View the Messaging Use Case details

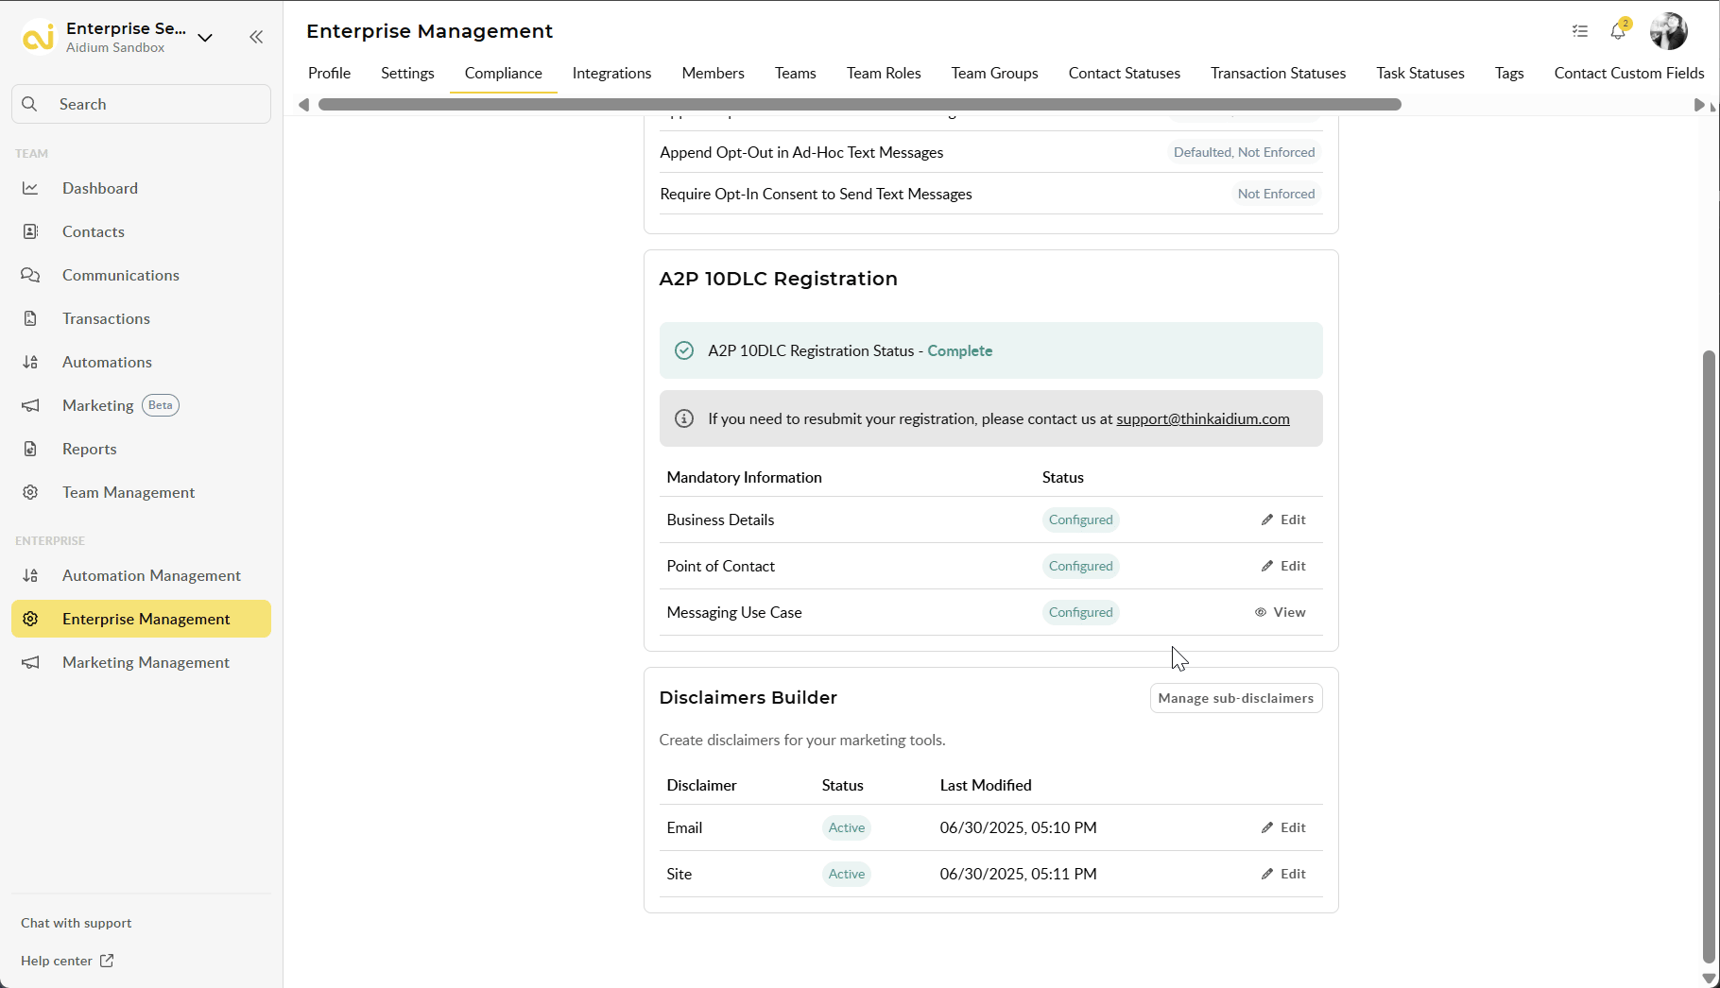click(x=1280, y=612)
